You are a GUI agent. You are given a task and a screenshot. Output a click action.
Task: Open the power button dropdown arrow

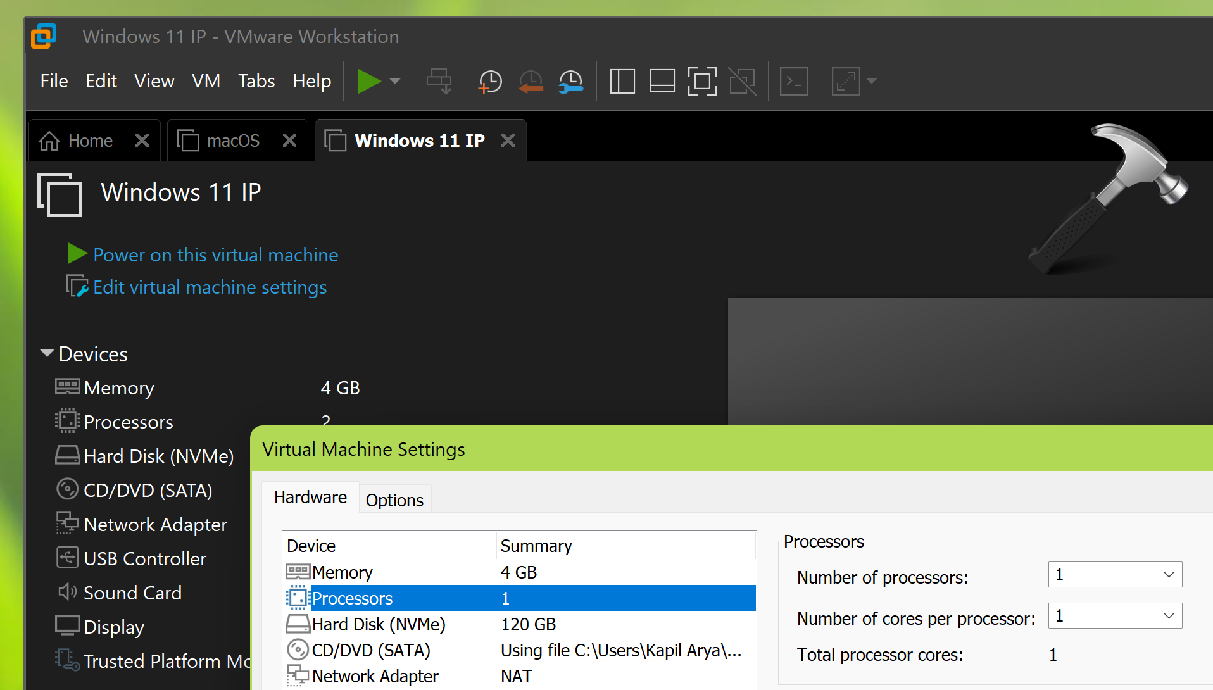(x=396, y=81)
